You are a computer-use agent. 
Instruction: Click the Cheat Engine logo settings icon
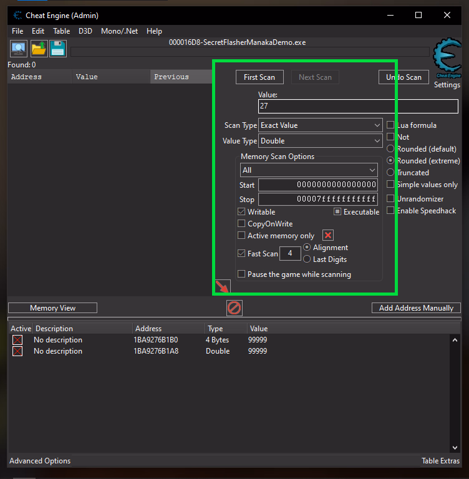tap(447, 58)
